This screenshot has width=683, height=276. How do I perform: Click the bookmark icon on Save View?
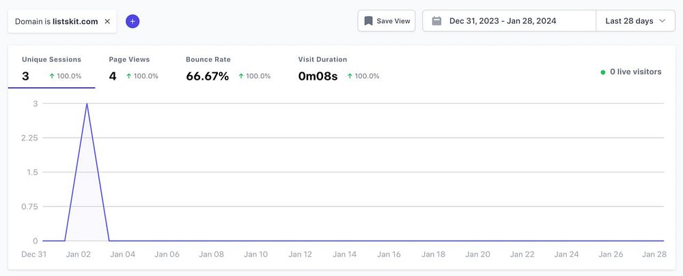368,21
